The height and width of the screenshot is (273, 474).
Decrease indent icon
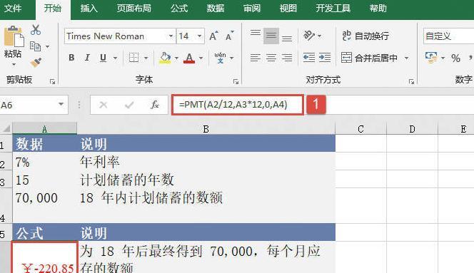coord(309,57)
